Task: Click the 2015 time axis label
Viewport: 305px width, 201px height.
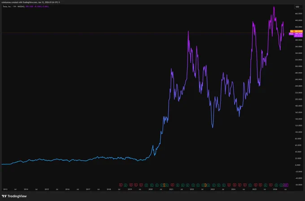Action: (47, 189)
